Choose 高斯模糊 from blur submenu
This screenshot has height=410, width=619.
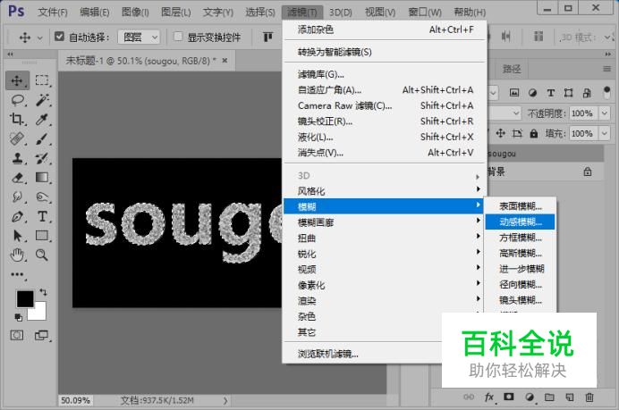pyautogui.click(x=520, y=253)
